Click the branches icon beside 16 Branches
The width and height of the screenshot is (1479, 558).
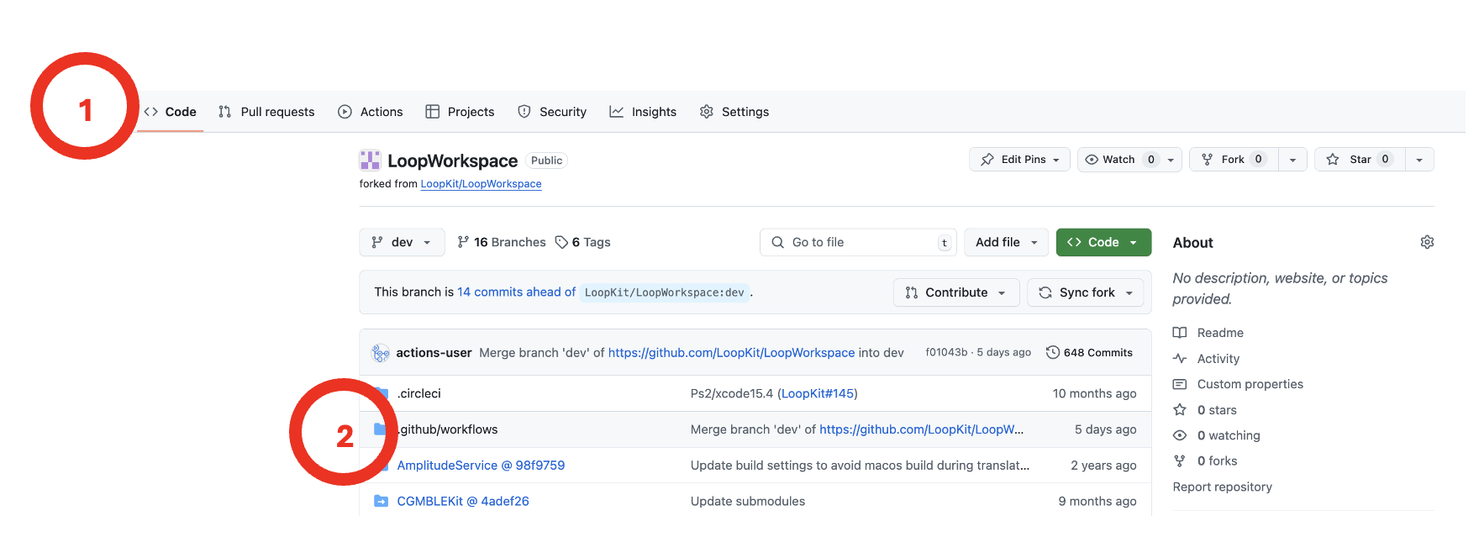tap(463, 242)
